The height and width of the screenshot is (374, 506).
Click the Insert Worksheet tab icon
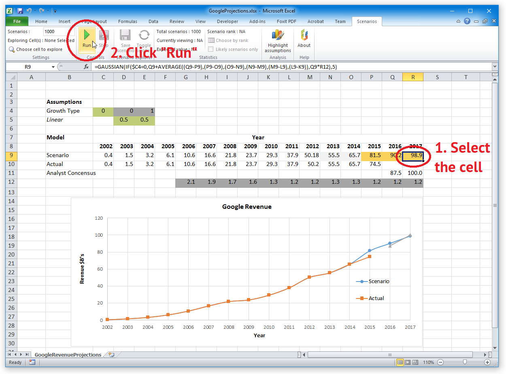[x=112, y=355]
